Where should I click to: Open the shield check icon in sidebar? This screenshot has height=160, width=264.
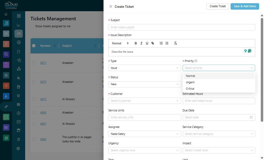(18, 96)
